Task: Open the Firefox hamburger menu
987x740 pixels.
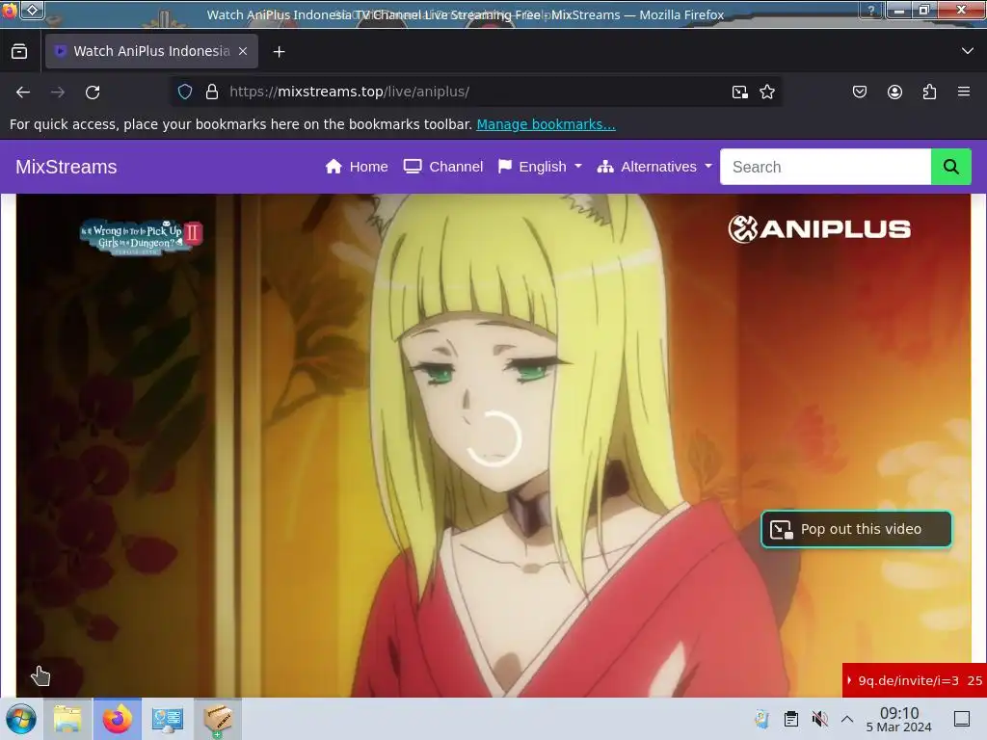Action: pyautogui.click(x=964, y=92)
